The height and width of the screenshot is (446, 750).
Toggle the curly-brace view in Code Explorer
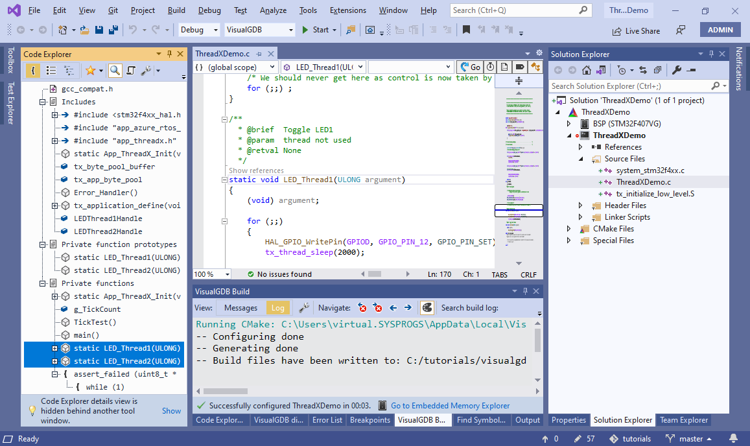pos(33,71)
